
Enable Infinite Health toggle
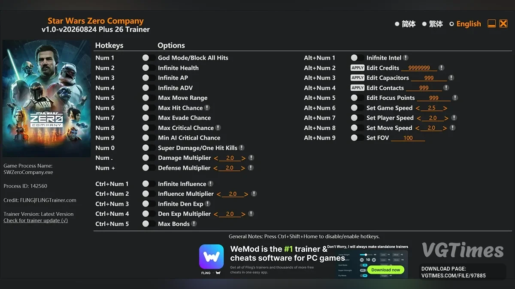coord(149,68)
